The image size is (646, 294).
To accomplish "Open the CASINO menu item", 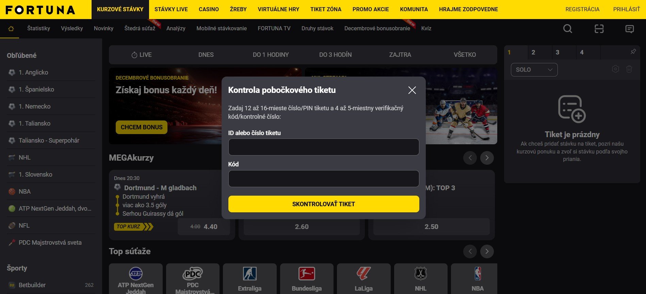I will click(209, 10).
